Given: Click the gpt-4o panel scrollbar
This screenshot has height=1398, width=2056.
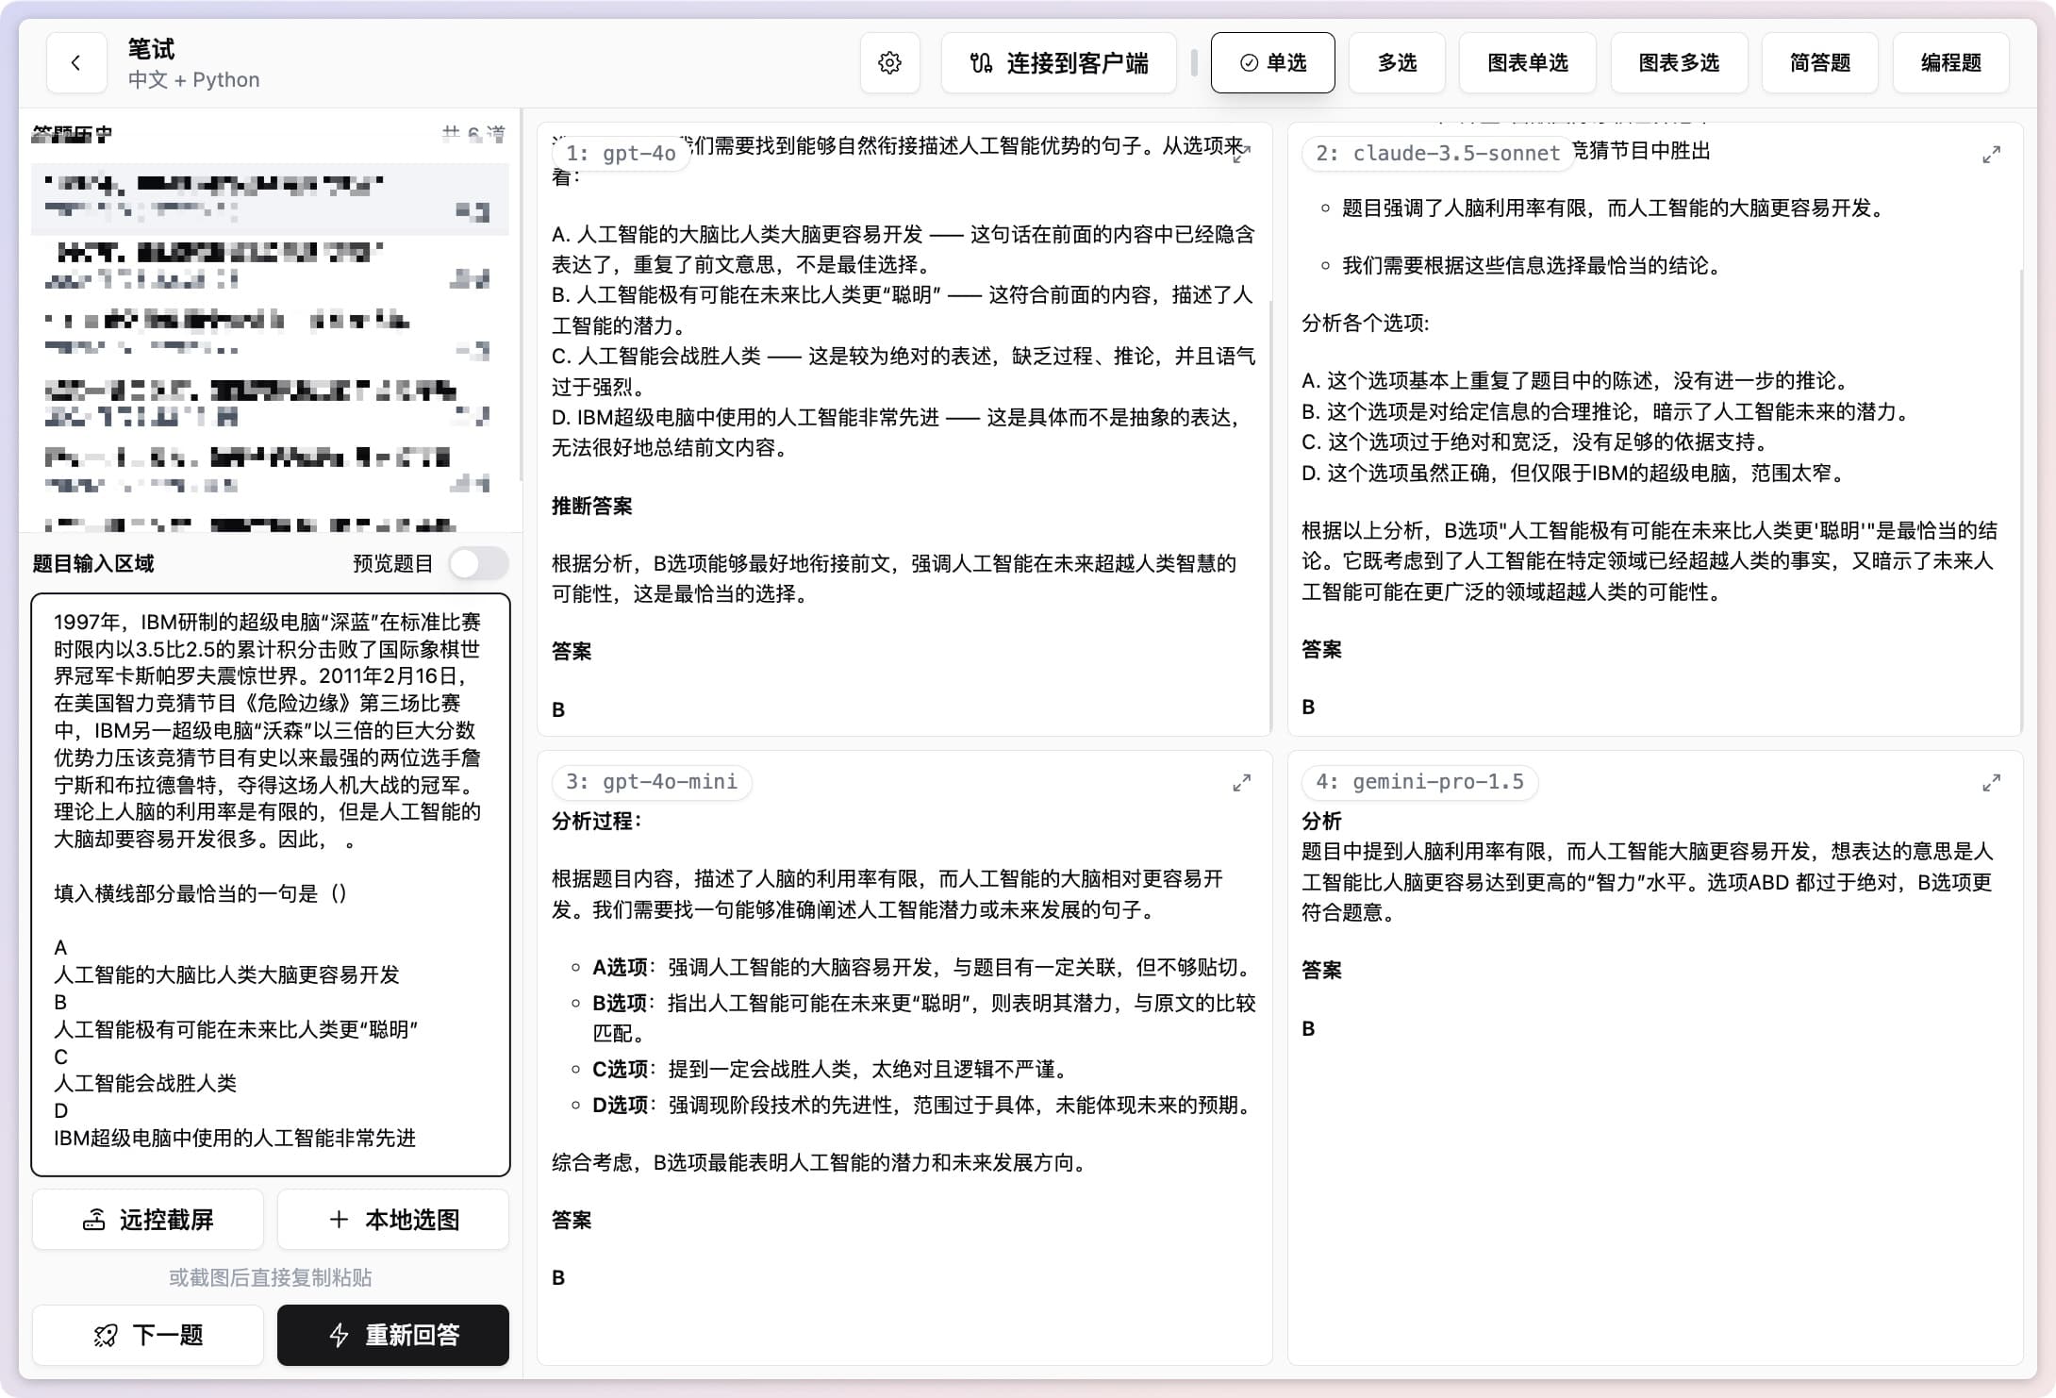Looking at the screenshot, I should tap(1270, 514).
